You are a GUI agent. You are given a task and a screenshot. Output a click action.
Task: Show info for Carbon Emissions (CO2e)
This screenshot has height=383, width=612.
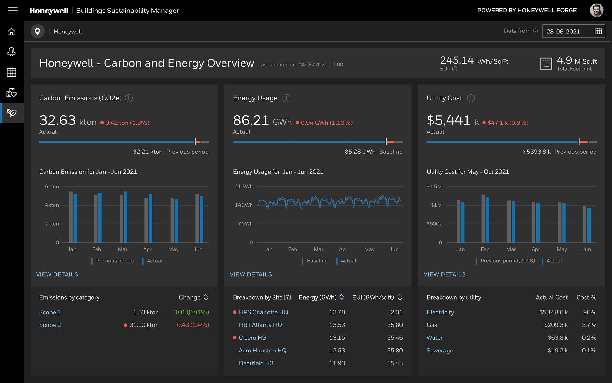(129, 98)
